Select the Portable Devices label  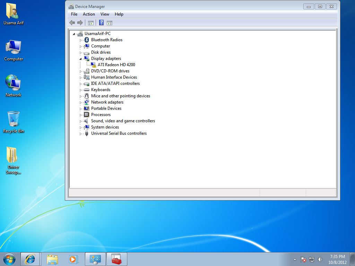coord(106,108)
